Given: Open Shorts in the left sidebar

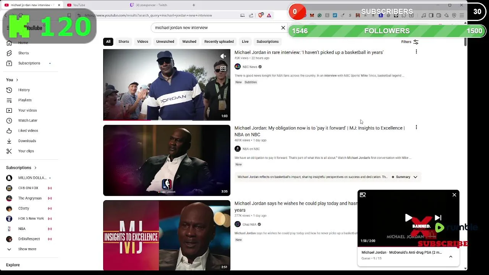Looking at the screenshot, I should click(23, 53).
